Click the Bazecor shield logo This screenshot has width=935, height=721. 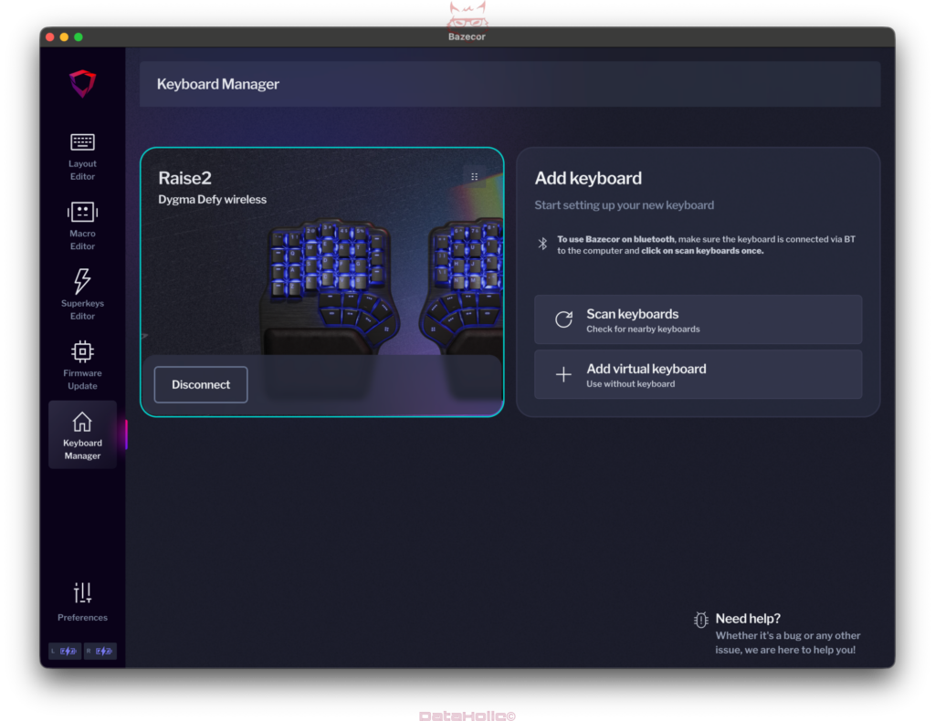[x=82, y=83]
